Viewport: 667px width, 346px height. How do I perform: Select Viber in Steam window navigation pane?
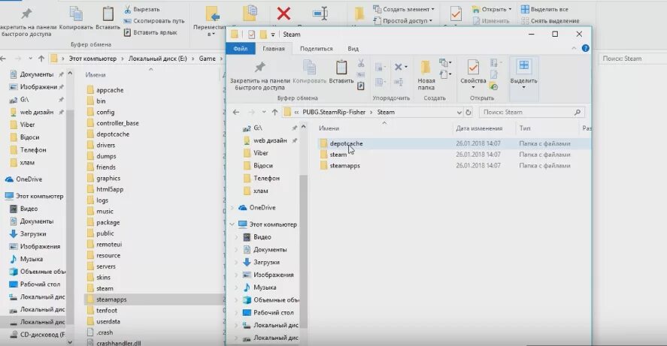tap(261, 153)
